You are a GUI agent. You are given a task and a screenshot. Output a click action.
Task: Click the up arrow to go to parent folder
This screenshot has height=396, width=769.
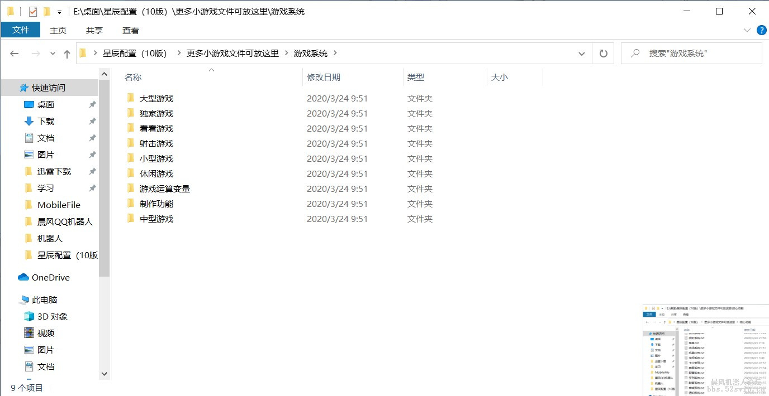67,53
